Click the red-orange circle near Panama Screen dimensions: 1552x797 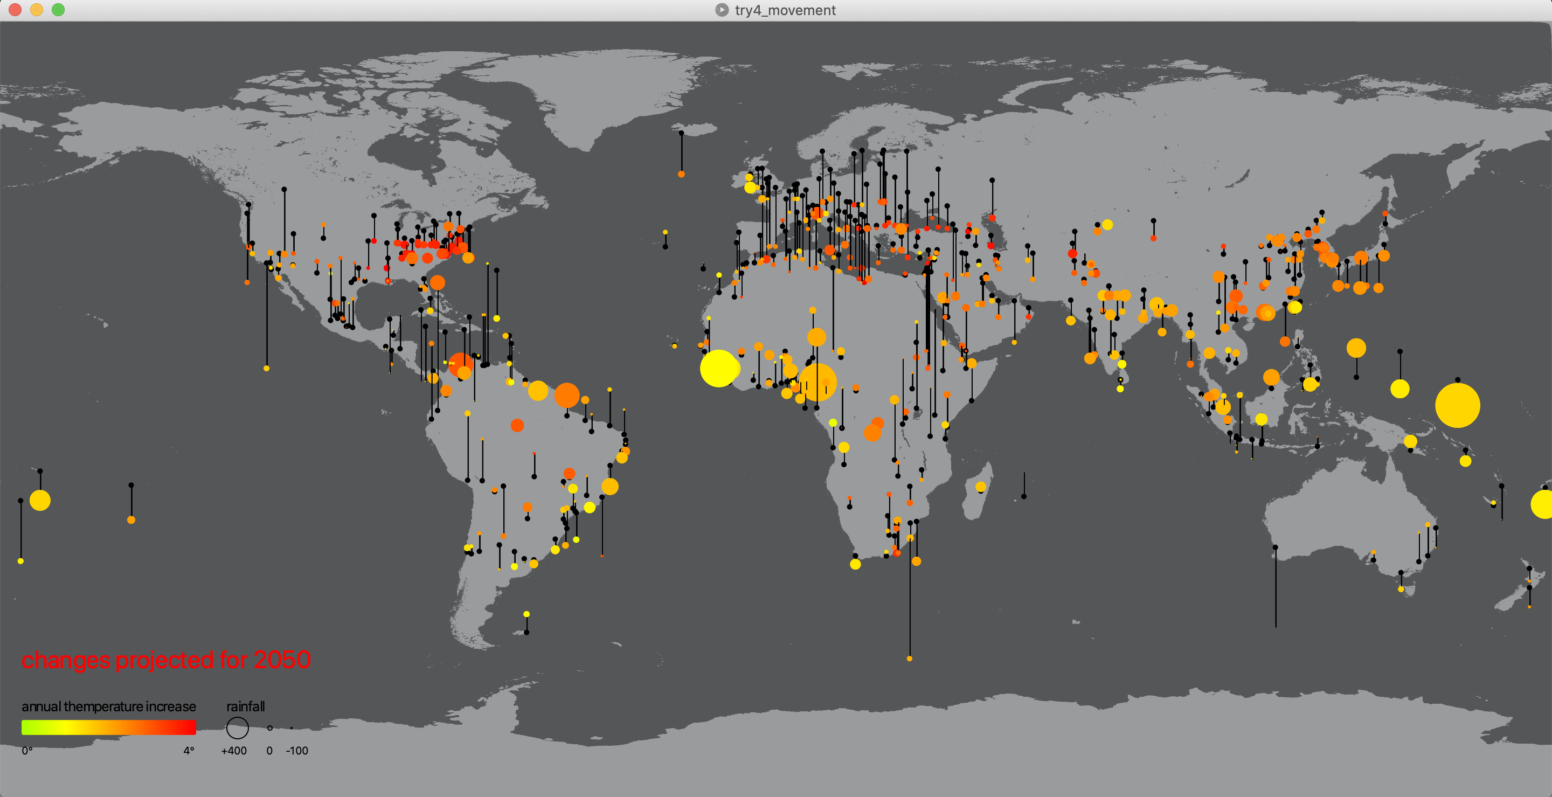pyautogui.click(x=461, y=364)
